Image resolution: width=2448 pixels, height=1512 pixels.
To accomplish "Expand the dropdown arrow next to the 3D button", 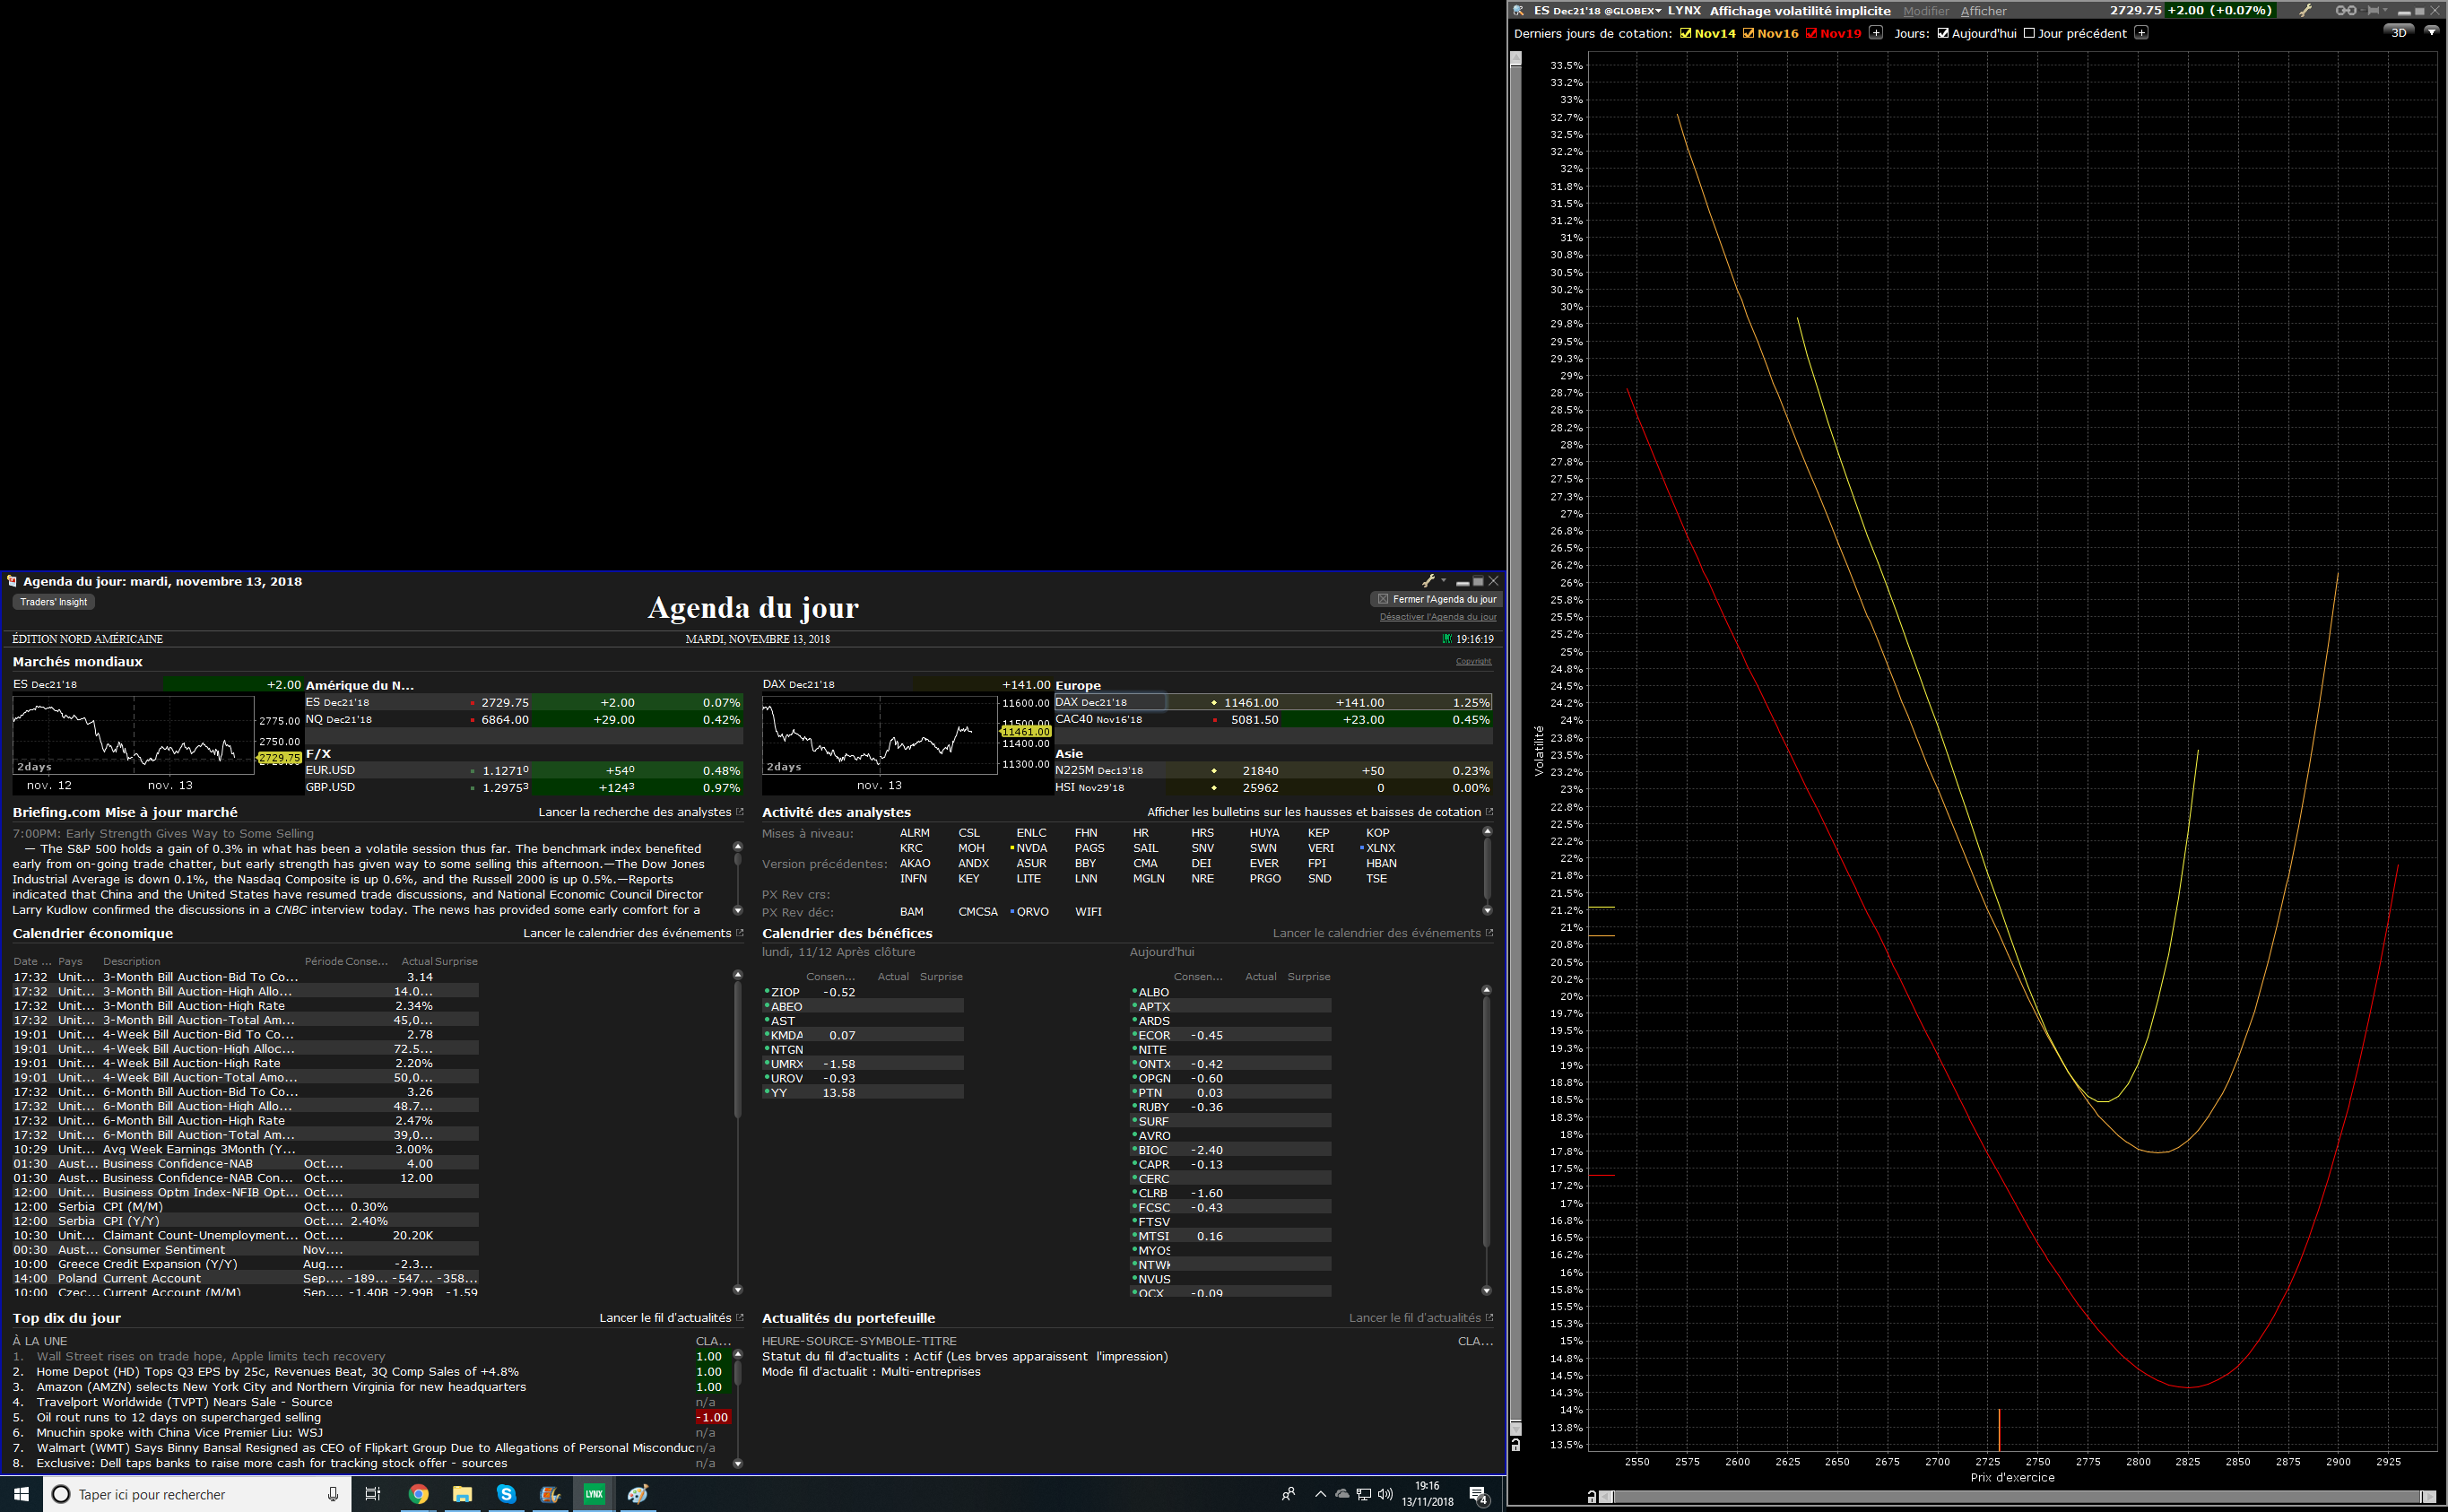I will click(x=2431, y=32).
